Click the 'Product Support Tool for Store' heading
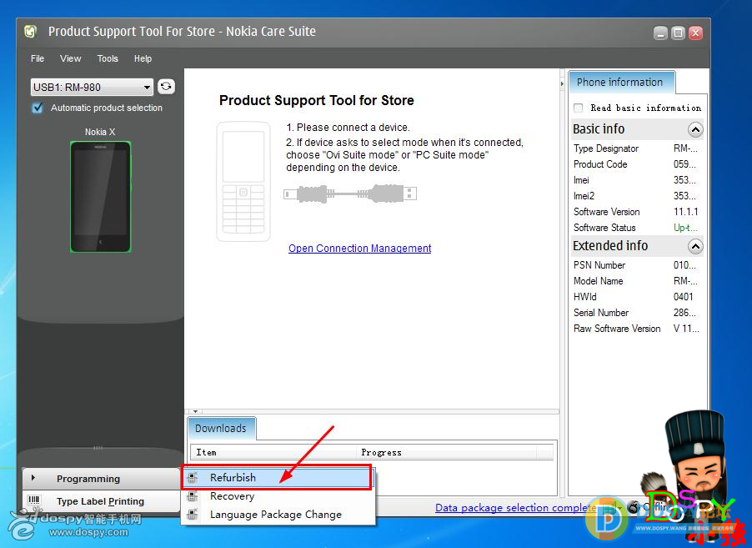The height and width of the screenshot is (548, 752). point(317,100)
